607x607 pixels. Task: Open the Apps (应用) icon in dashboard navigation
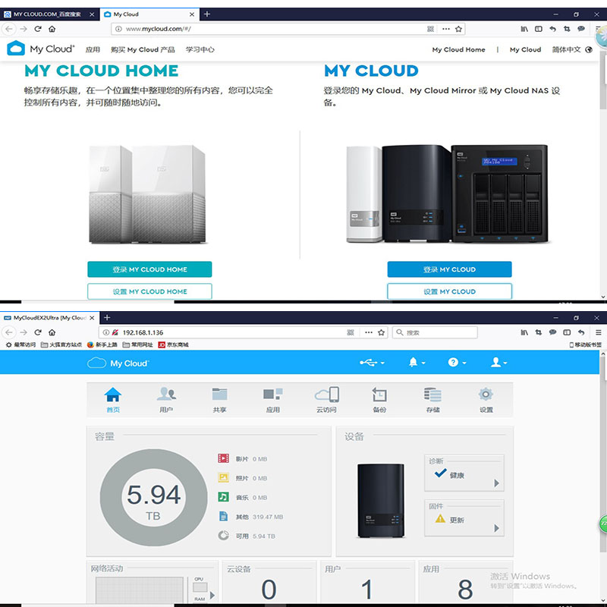coord(272,399)
